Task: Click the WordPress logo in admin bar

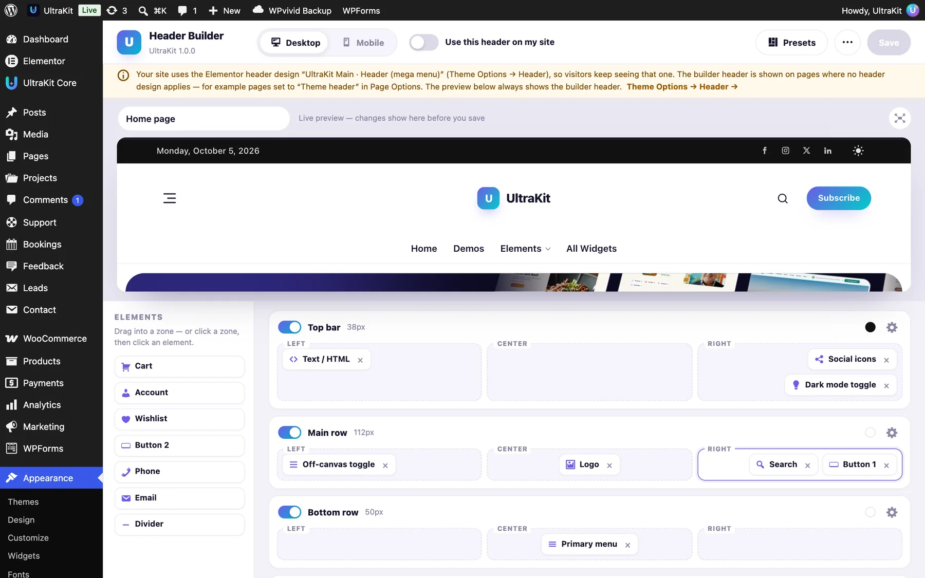Action: point(11,10)
